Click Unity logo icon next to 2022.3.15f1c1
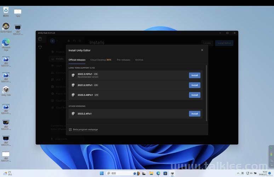Image resolution: width=274 pixels, height=177 pixels. (x=73, y=75)
